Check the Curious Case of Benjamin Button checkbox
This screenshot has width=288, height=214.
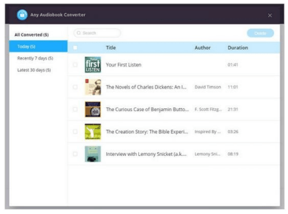pos(75,109)
